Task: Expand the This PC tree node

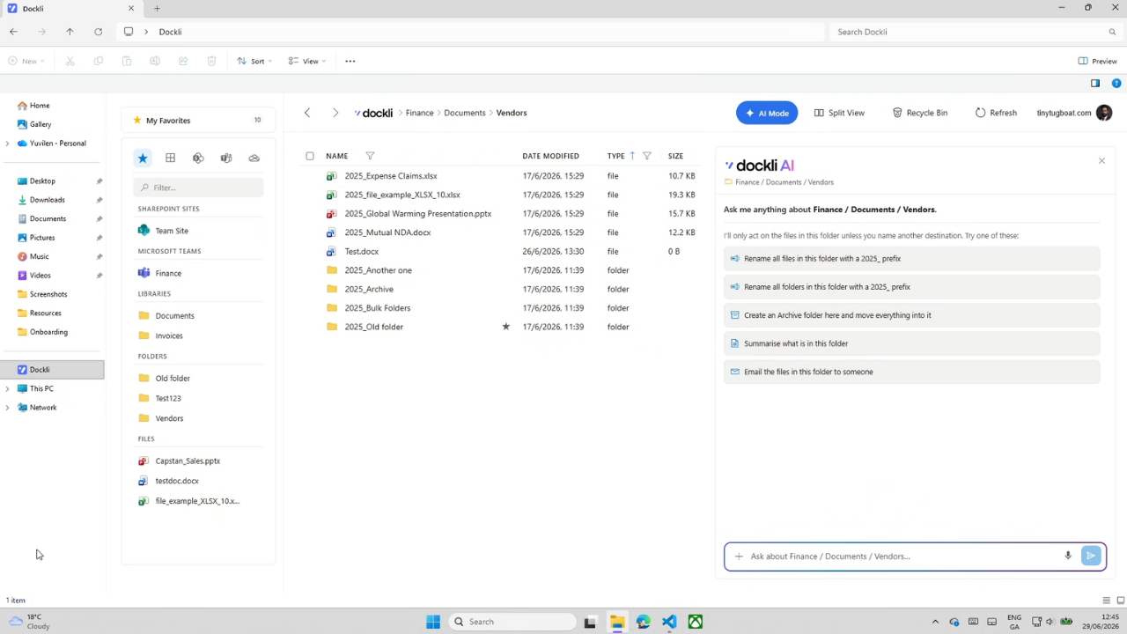Action: (x=8, y=388)
